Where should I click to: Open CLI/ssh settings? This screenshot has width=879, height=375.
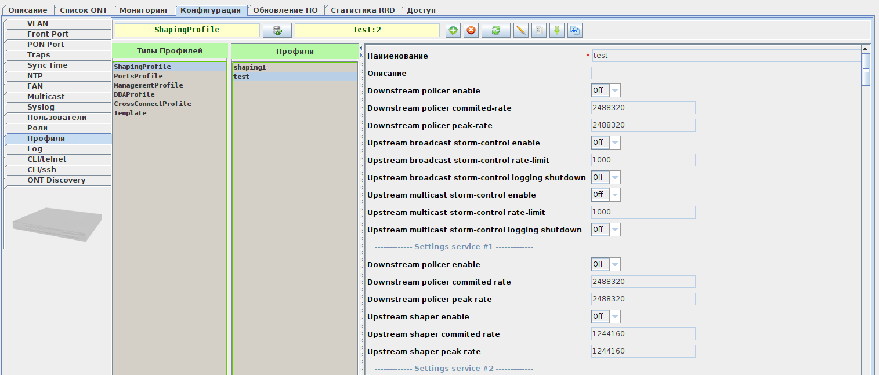tap(57, 170)
